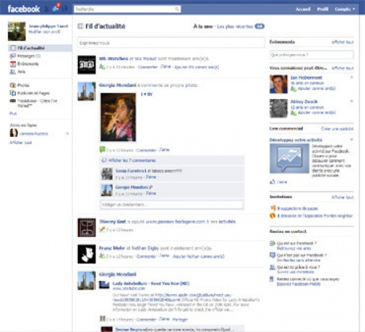
Task: Open Publicités et Pages sidebar item
Action: [30, 93]
